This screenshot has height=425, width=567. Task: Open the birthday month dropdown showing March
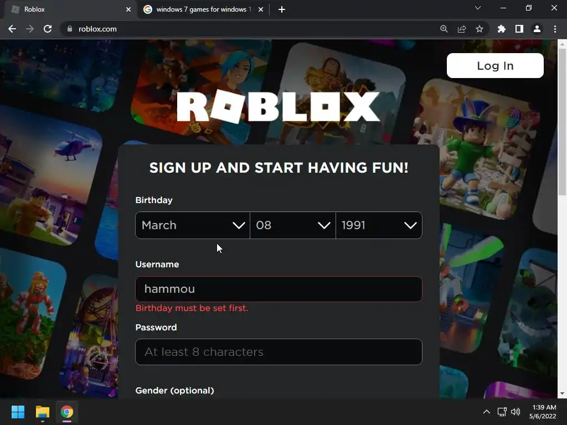pyautogui.click(x=192, y=225)
